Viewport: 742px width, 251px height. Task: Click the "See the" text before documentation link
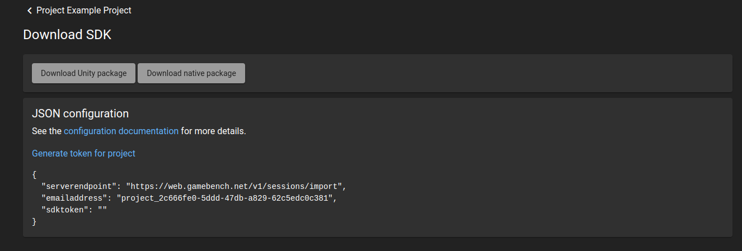click(46, 131)
